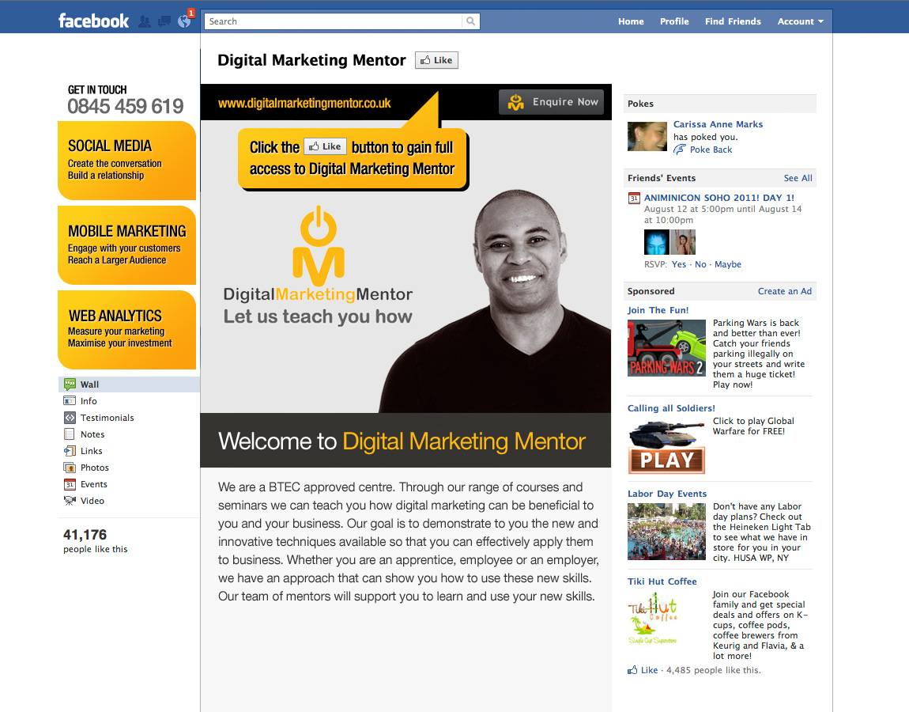The width and height of the screenshot is (909, 712).
Task: Click the Events calendar sidebar icon
Action: pyautogui.click(x=70, y=484)
